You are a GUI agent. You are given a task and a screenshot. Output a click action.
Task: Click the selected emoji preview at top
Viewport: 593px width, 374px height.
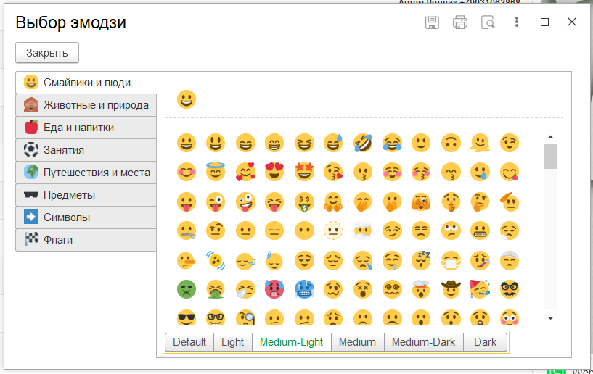point(187,100)
